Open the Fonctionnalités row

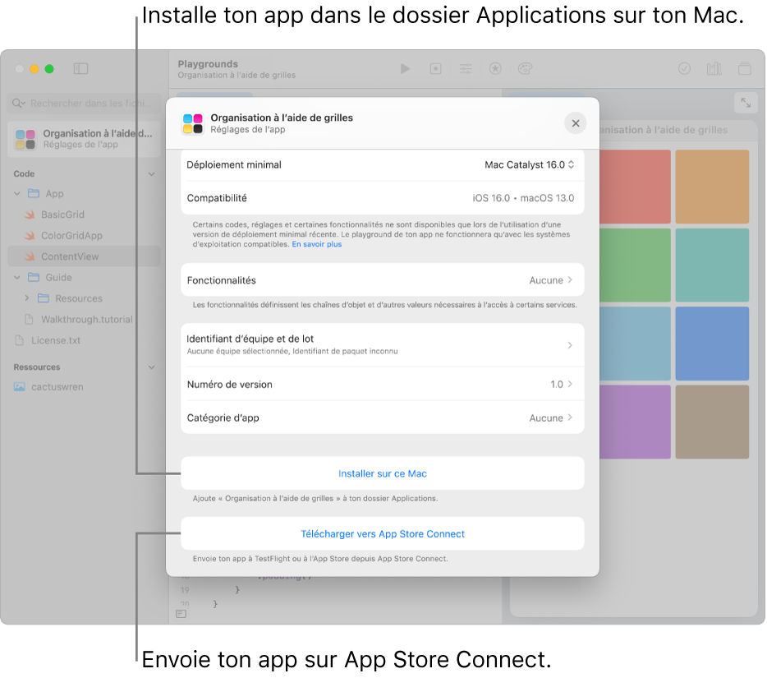[382, 280]
